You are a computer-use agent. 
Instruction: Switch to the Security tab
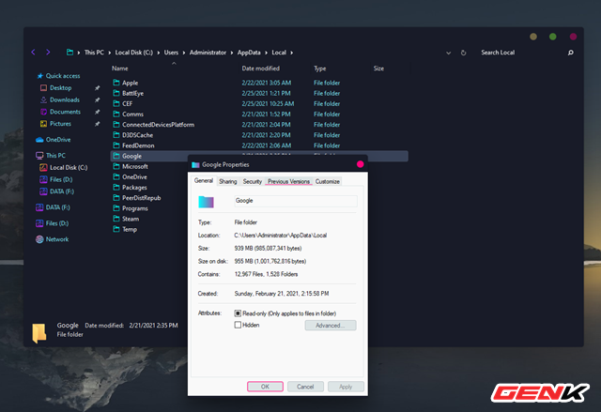[253, 181]
